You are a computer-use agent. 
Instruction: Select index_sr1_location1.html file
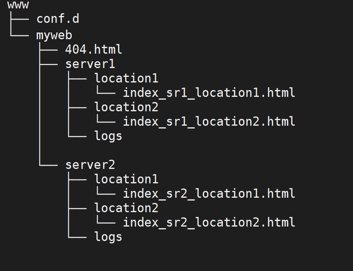(209, 93)
